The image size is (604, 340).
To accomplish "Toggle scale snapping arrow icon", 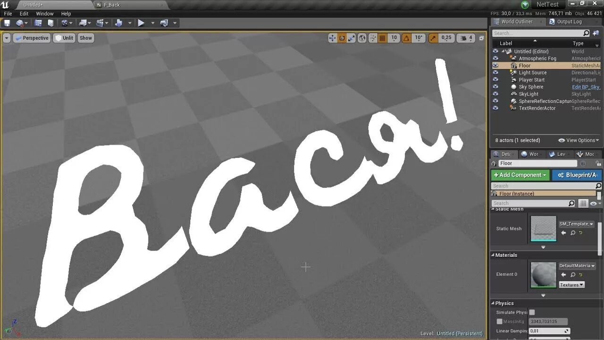I will pyautogui.click(x=433, y=38).
